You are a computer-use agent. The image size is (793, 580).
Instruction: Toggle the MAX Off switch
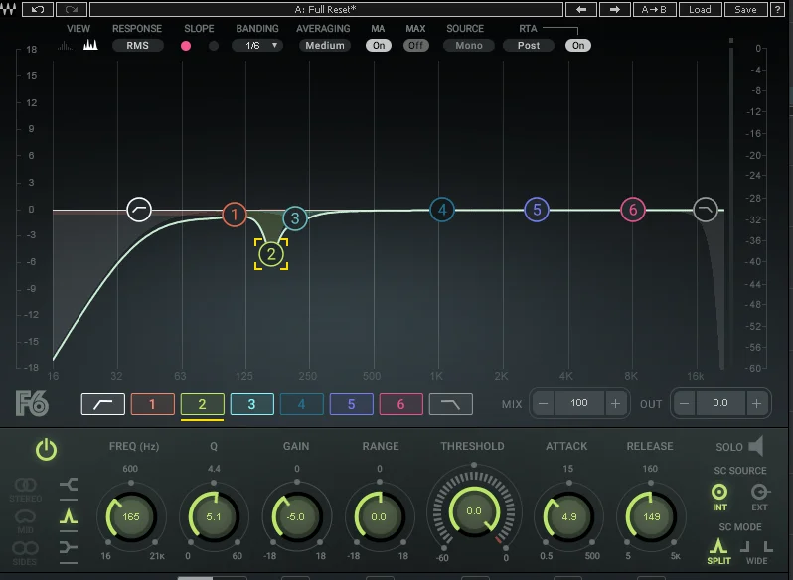(x=415, y=46)
